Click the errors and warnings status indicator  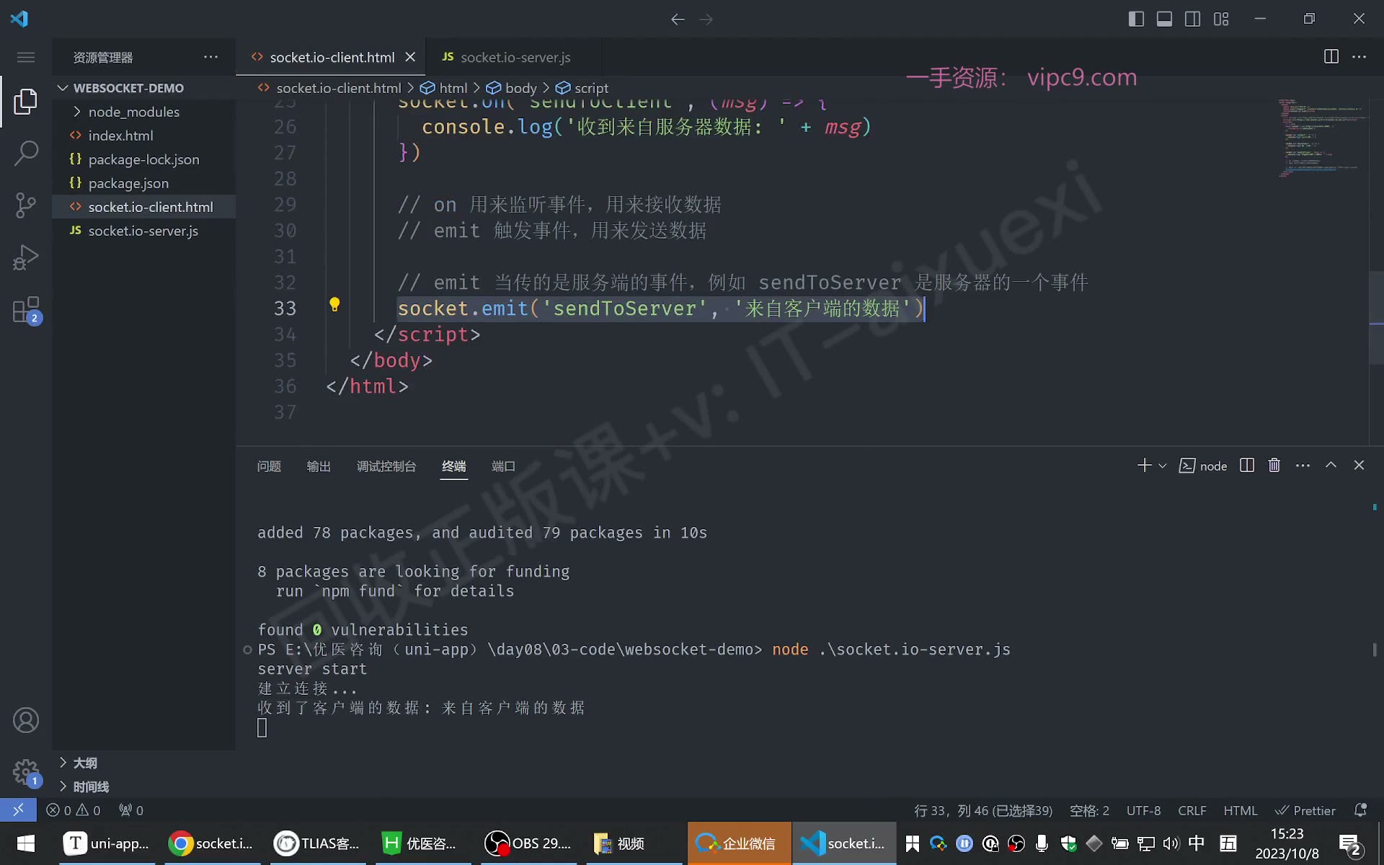point(74,810)
